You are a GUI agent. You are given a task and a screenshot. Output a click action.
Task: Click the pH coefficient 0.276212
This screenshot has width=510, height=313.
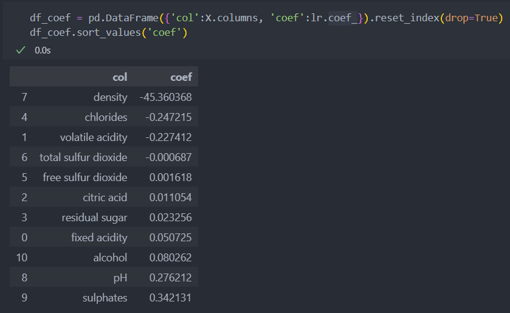pyautogui.click(x=170, y=278)
